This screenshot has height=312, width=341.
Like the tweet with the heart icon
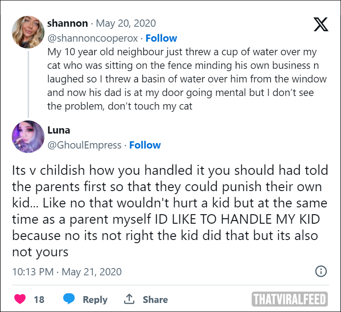click(x=20, y=299)
